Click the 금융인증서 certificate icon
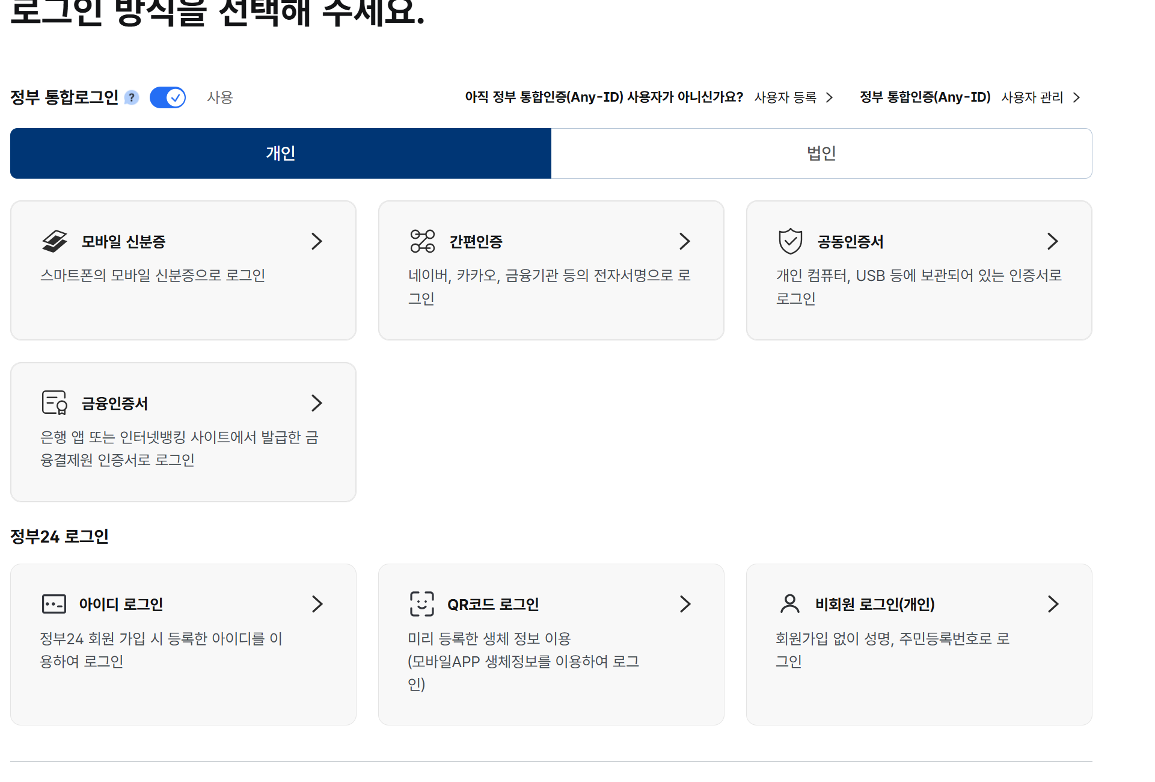The height and width of the screenshot is (782, 1155). tap(55, 403)
